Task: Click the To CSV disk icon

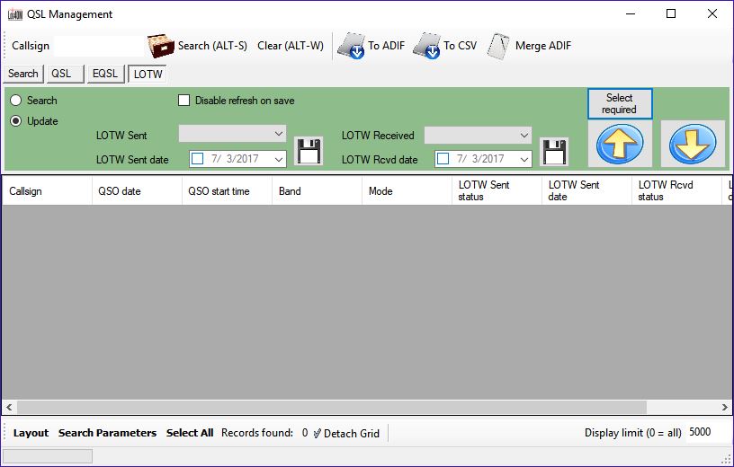Action: click(426, 46)
